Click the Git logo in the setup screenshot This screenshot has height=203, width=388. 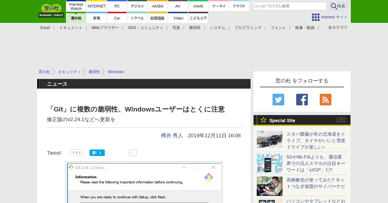point(209,178)
